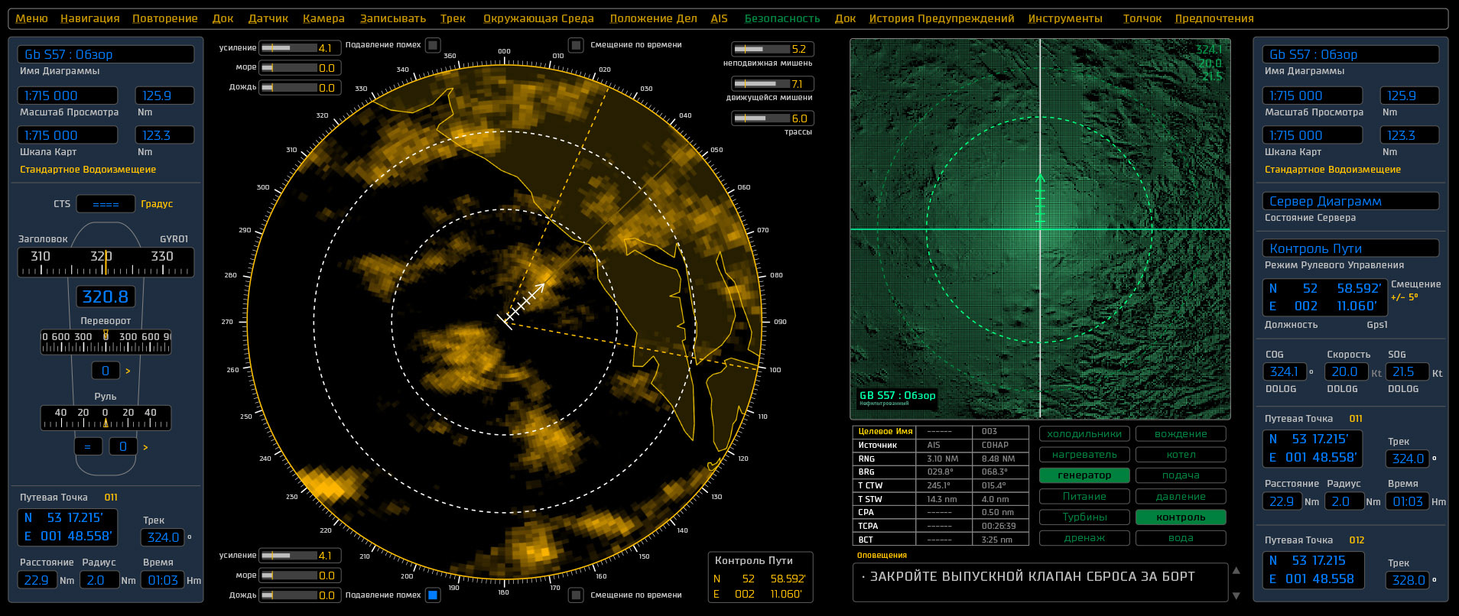1459x616 pixels.
Task: Click yellow arrow beside Руль value
Action: tap(145, 447)
